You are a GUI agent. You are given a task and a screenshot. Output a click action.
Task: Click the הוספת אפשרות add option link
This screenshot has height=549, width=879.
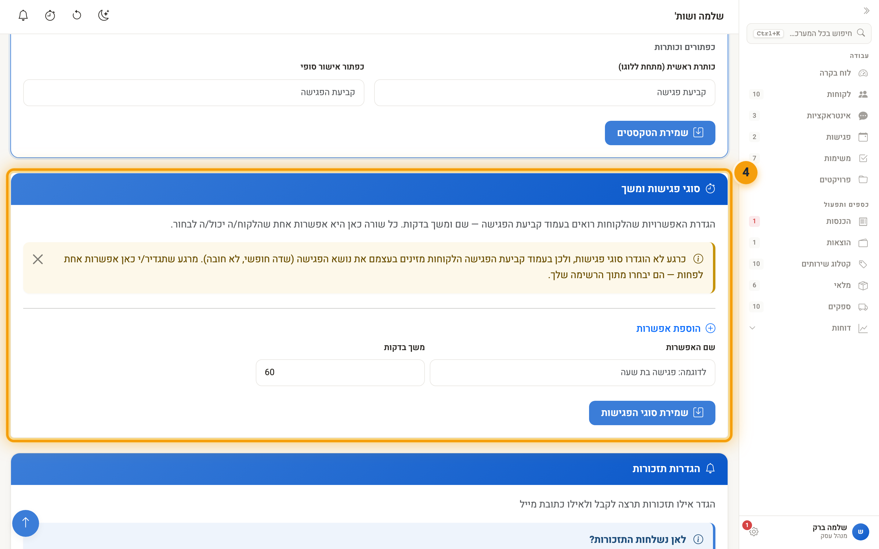[x=676, y=328]
